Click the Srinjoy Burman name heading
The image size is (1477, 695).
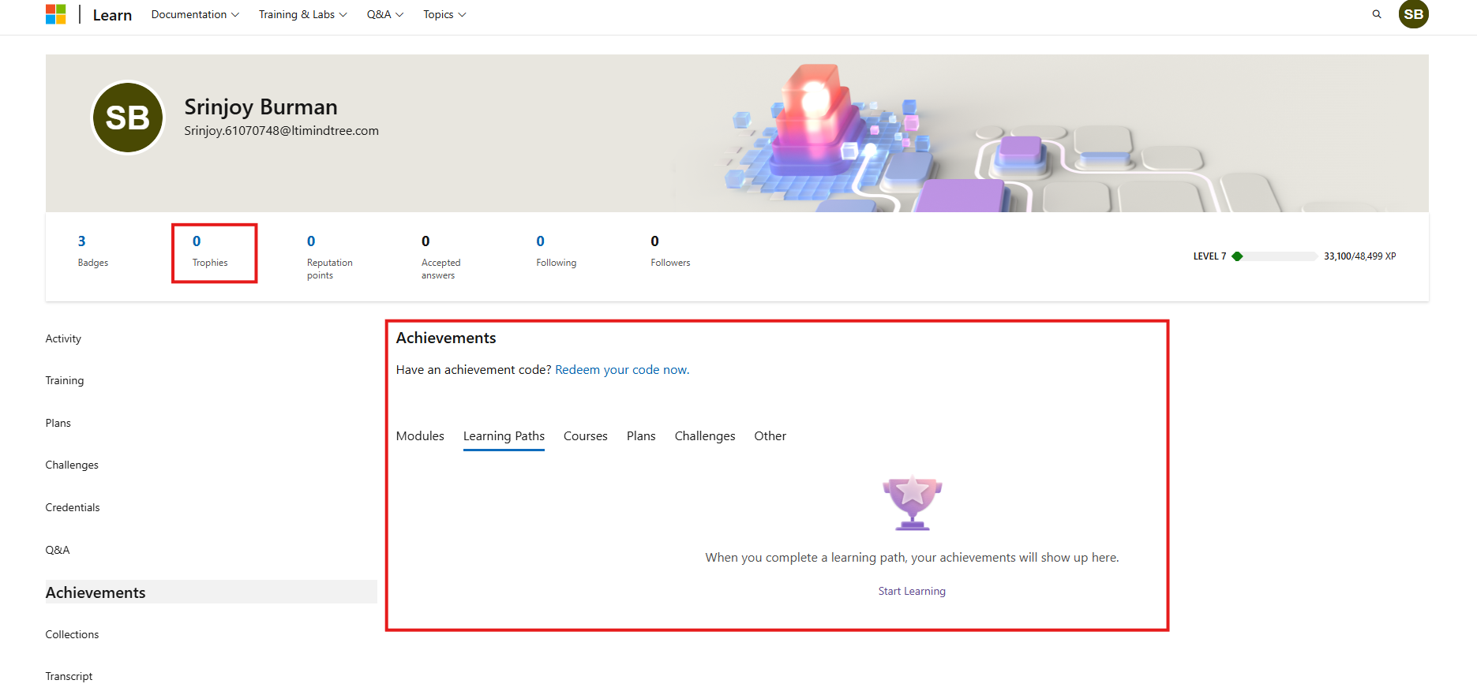(x=261, y=106)
